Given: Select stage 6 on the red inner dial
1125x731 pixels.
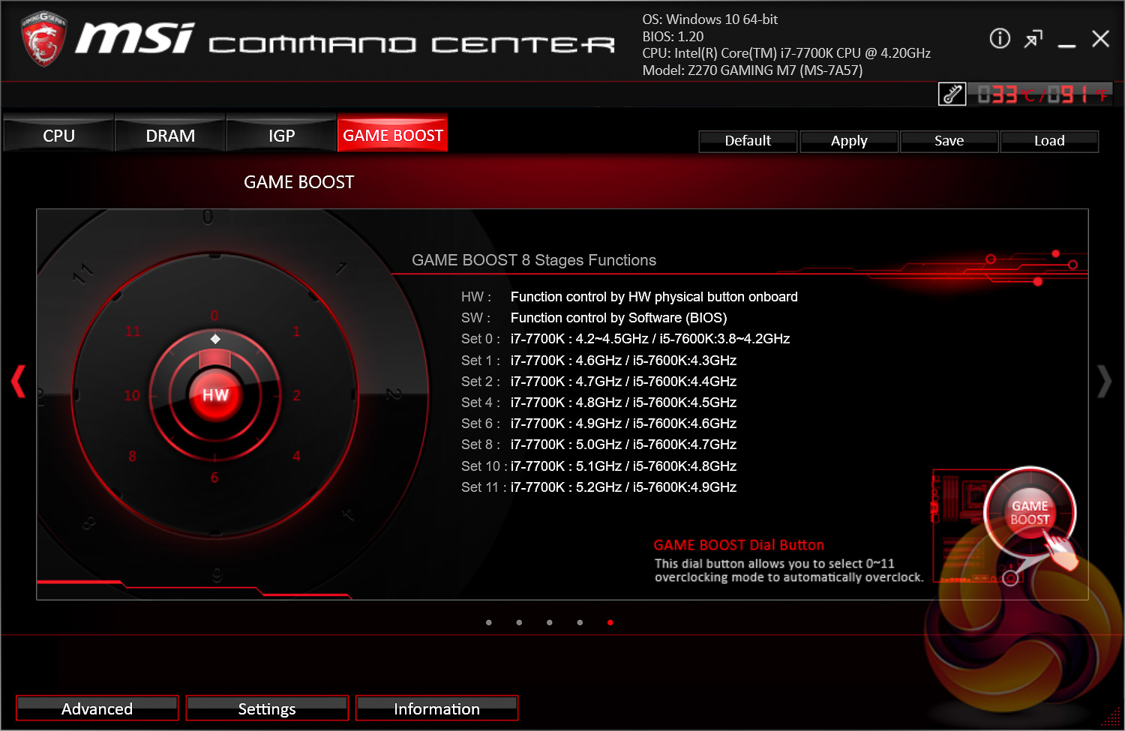Looking at the screenshot, I should point(214,478).
